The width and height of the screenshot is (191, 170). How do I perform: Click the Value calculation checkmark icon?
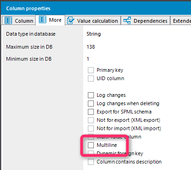(71, 20)
